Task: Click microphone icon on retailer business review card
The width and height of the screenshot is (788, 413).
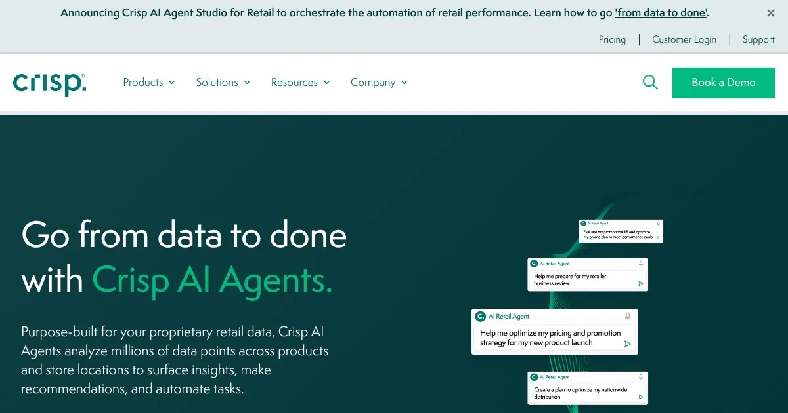Action: pyautogui.click(x=641, y=264)
